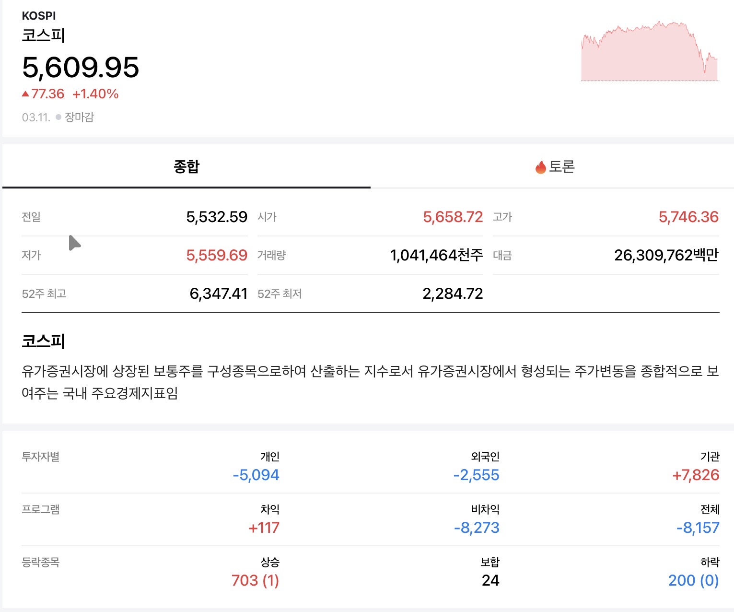The image size is (734, 612).
Task: Click the current index value 5,609.95
Action: pos(81,67)
